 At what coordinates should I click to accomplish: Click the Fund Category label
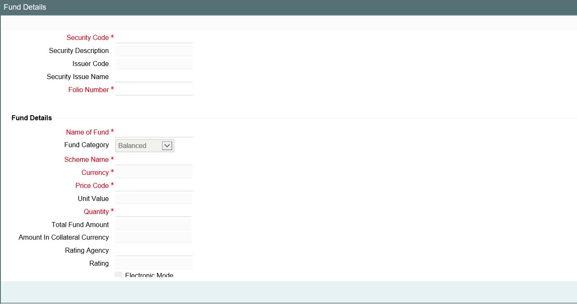click(86, 145)
